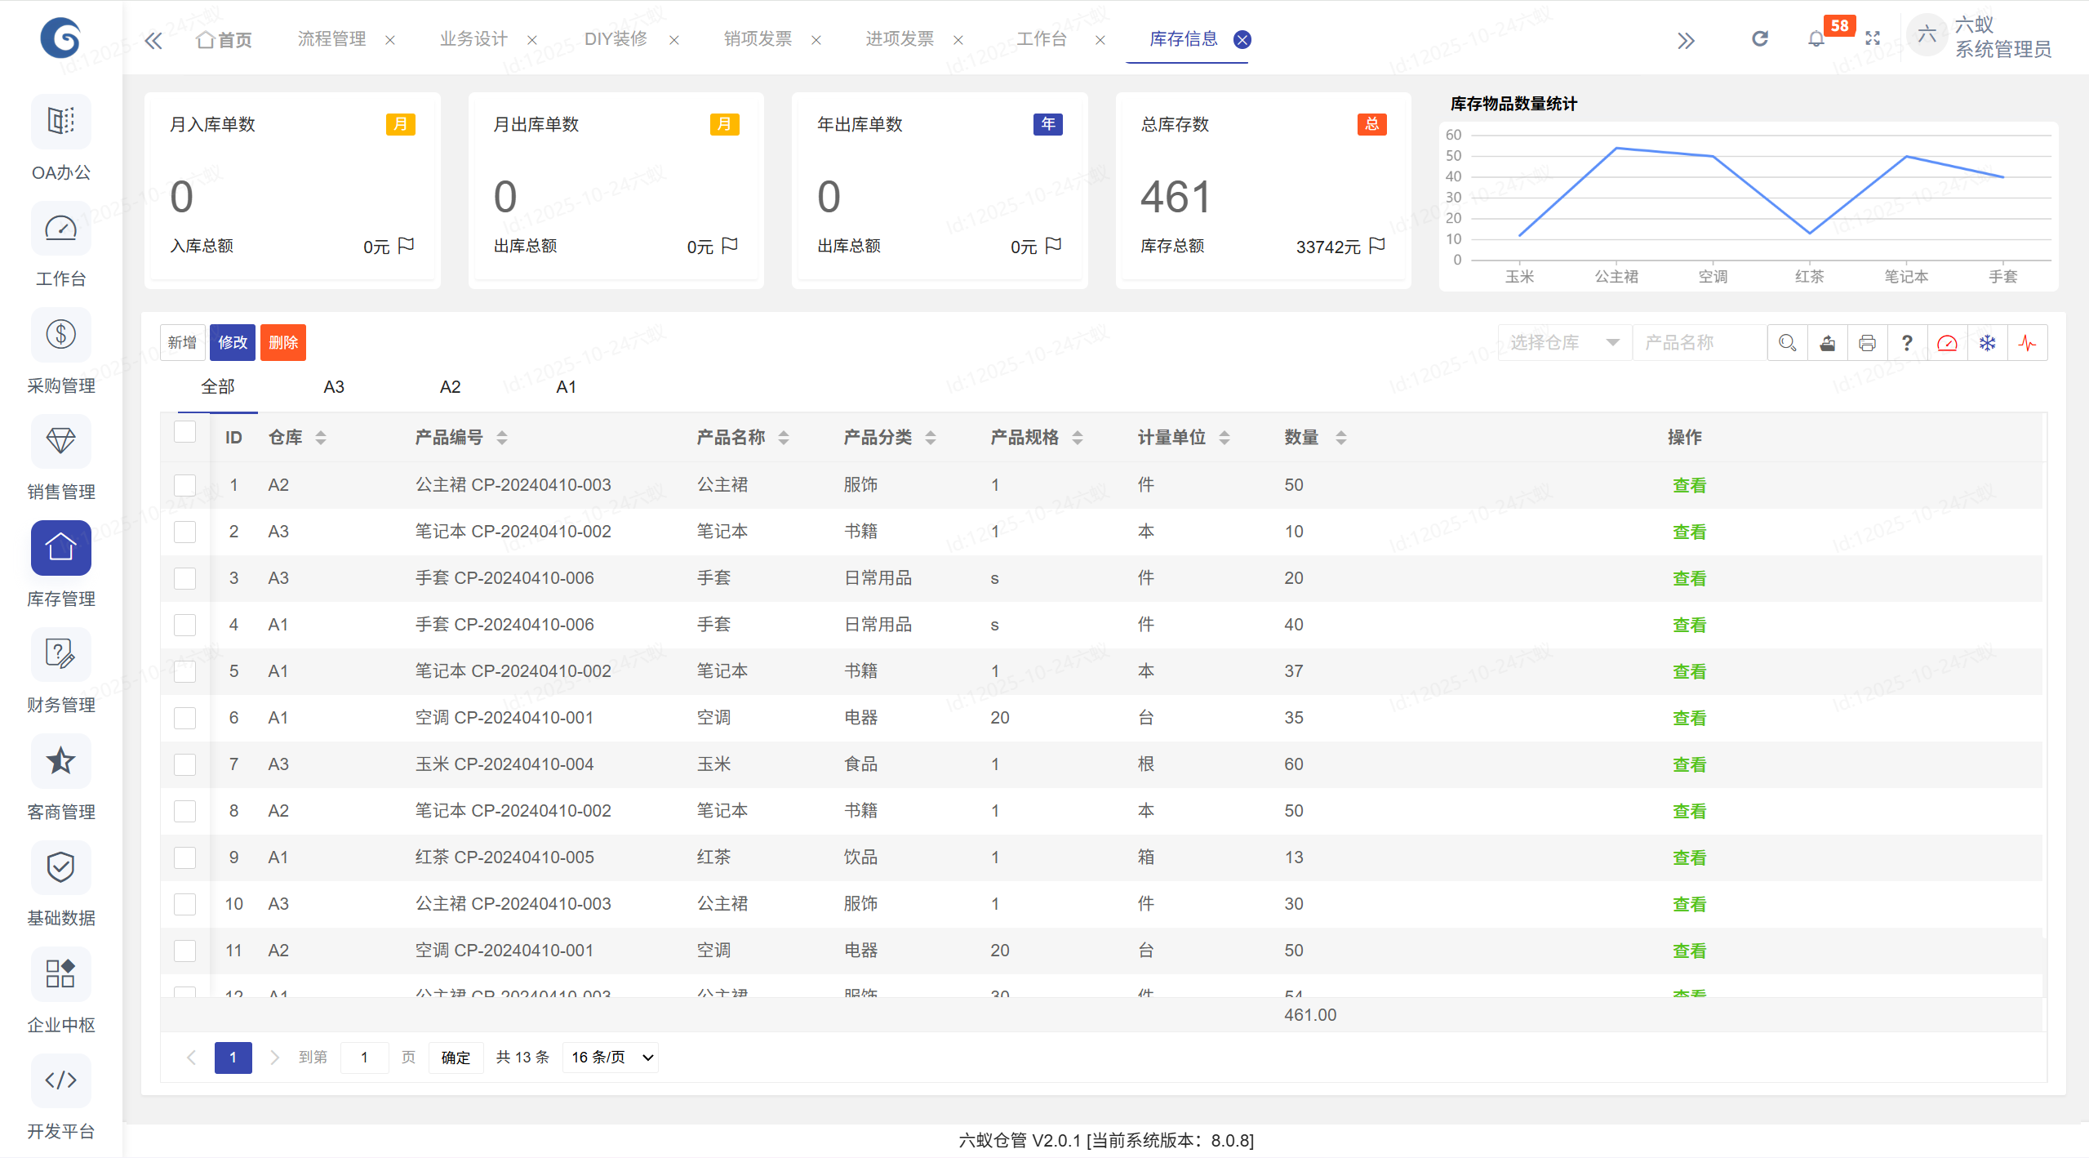
Task: Open the 16 条/页 page size dropdown
Action: click(611, 1058)
